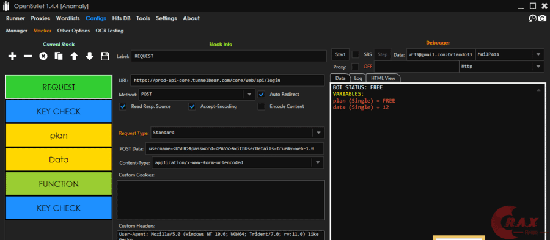
Task: Open the Content-Type dropdown
Action: click(318, 162)
